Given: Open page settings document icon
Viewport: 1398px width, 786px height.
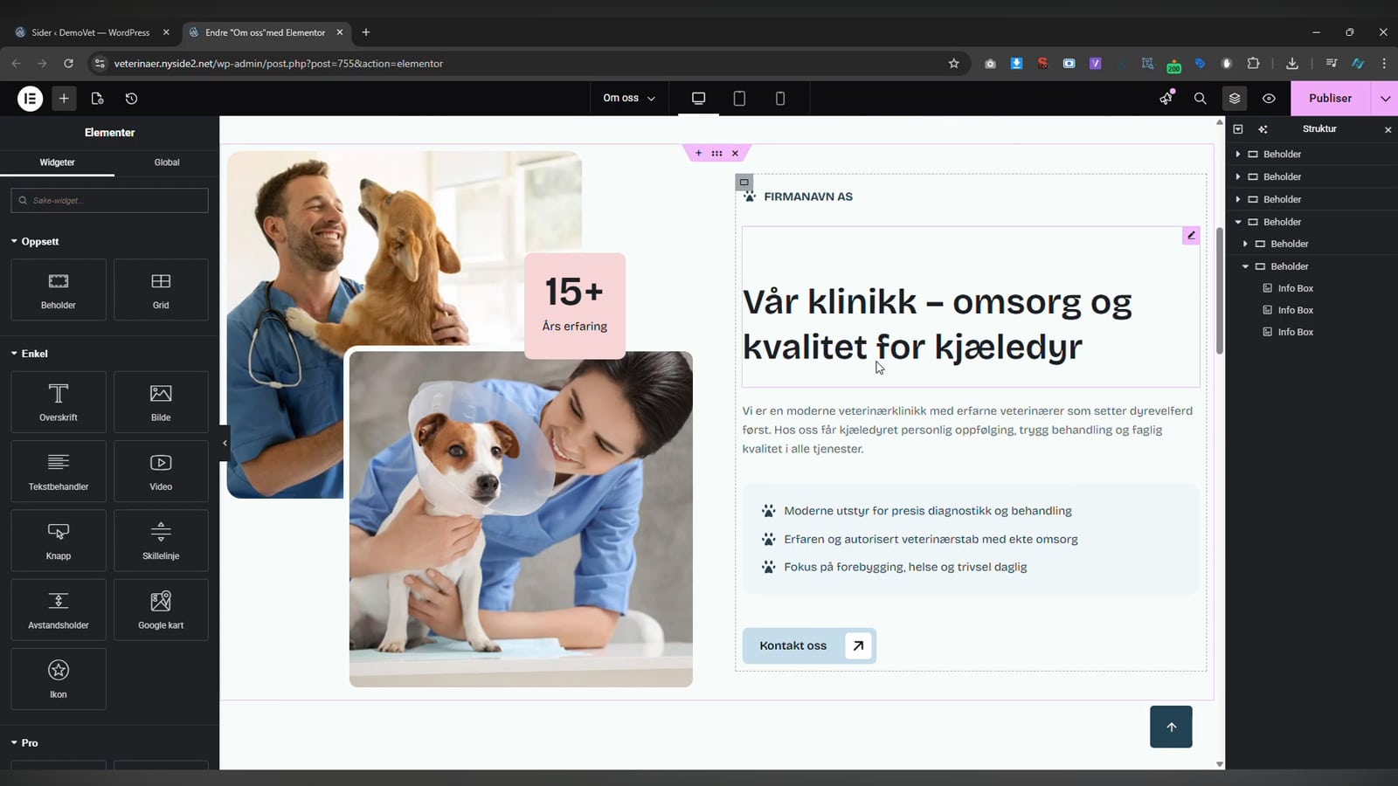Looking at the screenshot, I should click(97, 99).
